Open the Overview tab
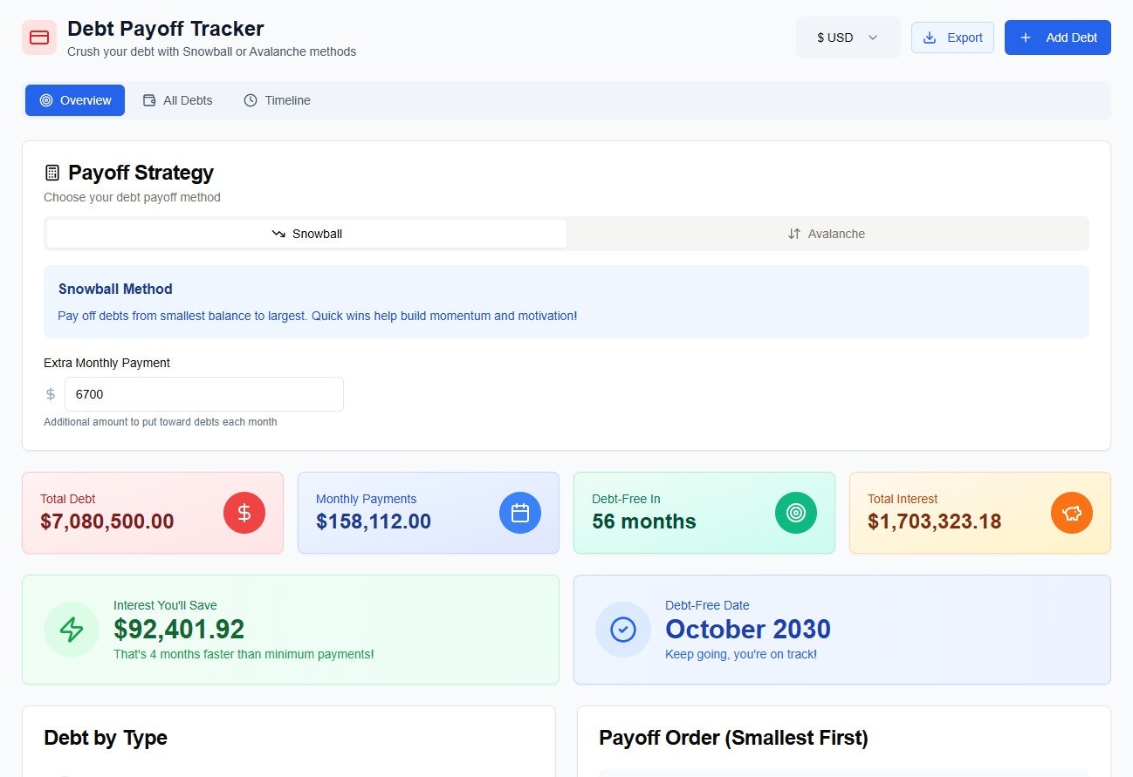 [x=75, y=100]
